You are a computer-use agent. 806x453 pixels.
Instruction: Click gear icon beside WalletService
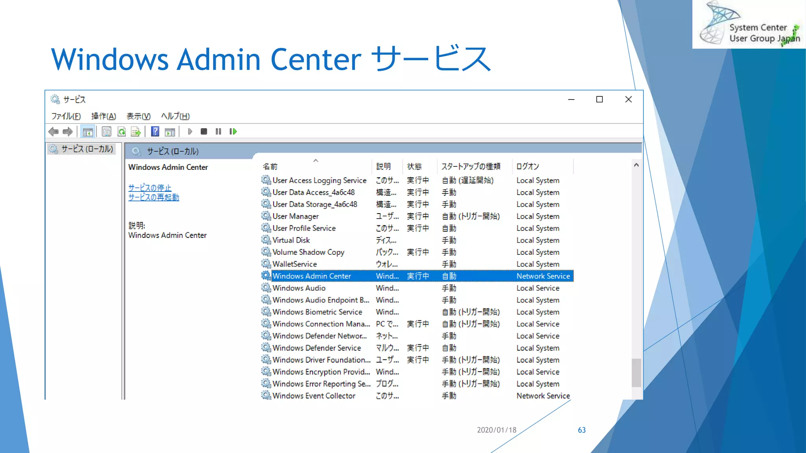[266, 263]
